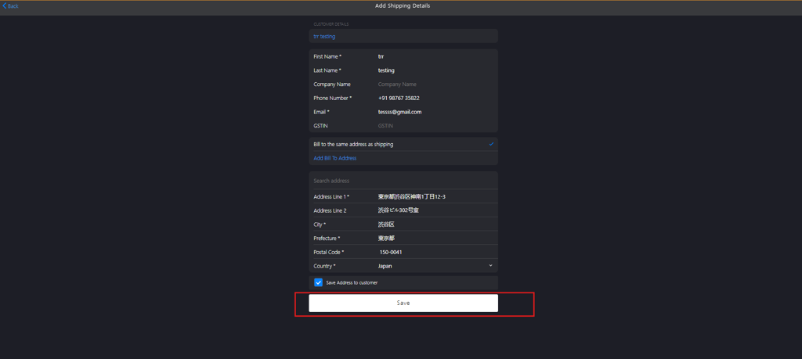Edit the Address Line 1 field
This screenshot has width=802, height=359.
(436, 196)
